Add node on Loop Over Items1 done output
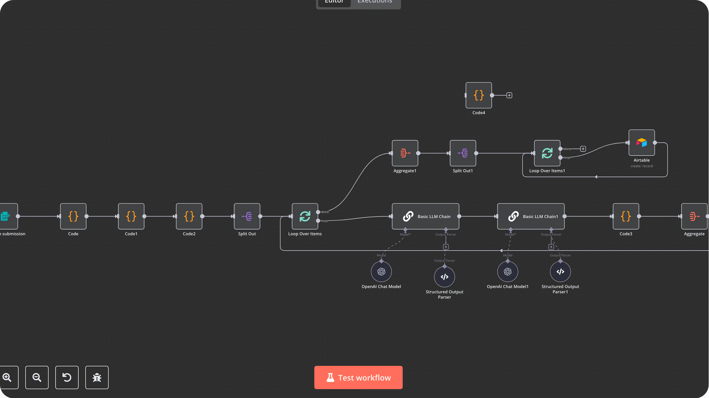709x398 pixels. 583,149
